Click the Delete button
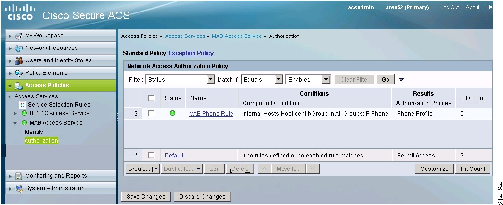 click(240, 169)
